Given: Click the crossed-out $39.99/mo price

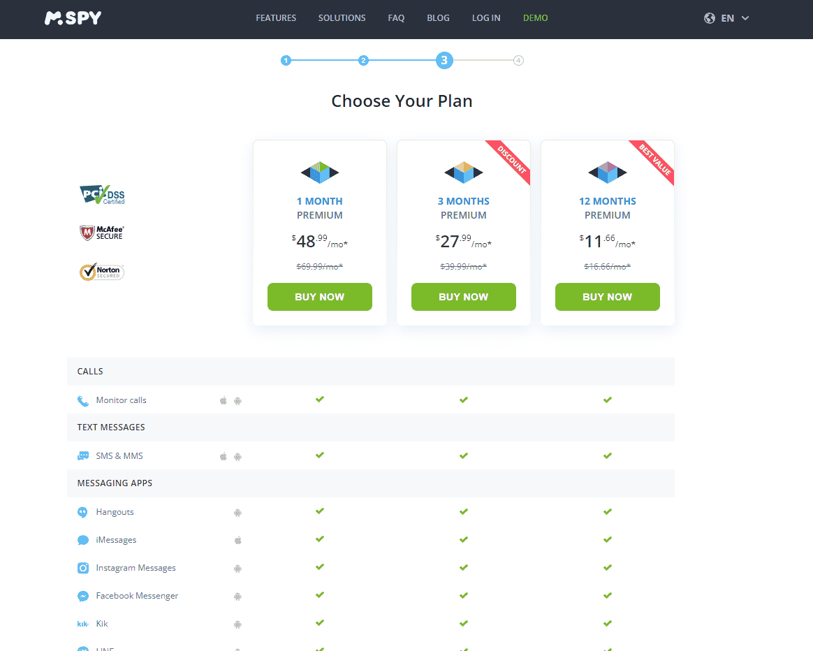Looking at the screenshot, I should click(464, 267).
